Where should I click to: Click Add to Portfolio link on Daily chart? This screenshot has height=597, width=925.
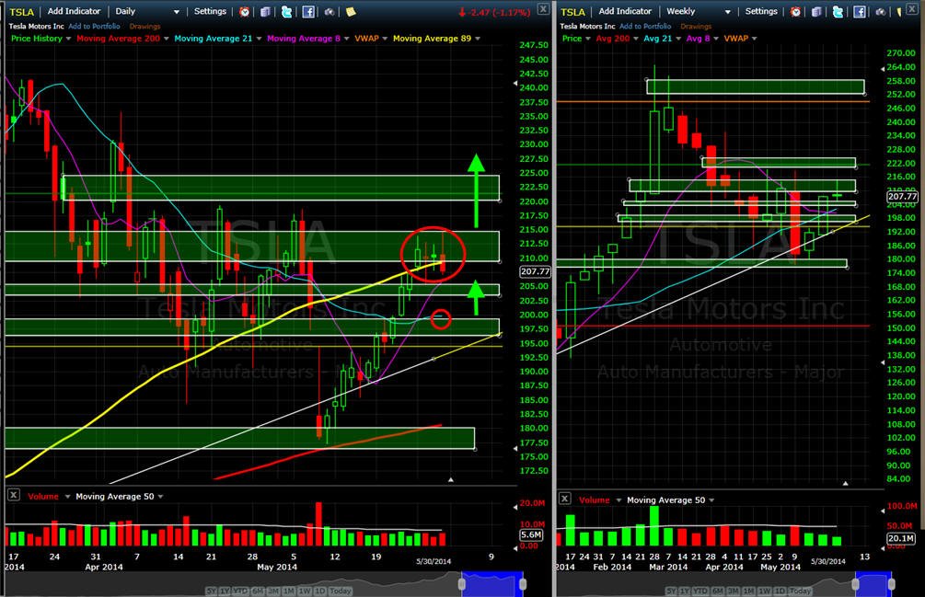pyautogui.click(x=94, y=26)
